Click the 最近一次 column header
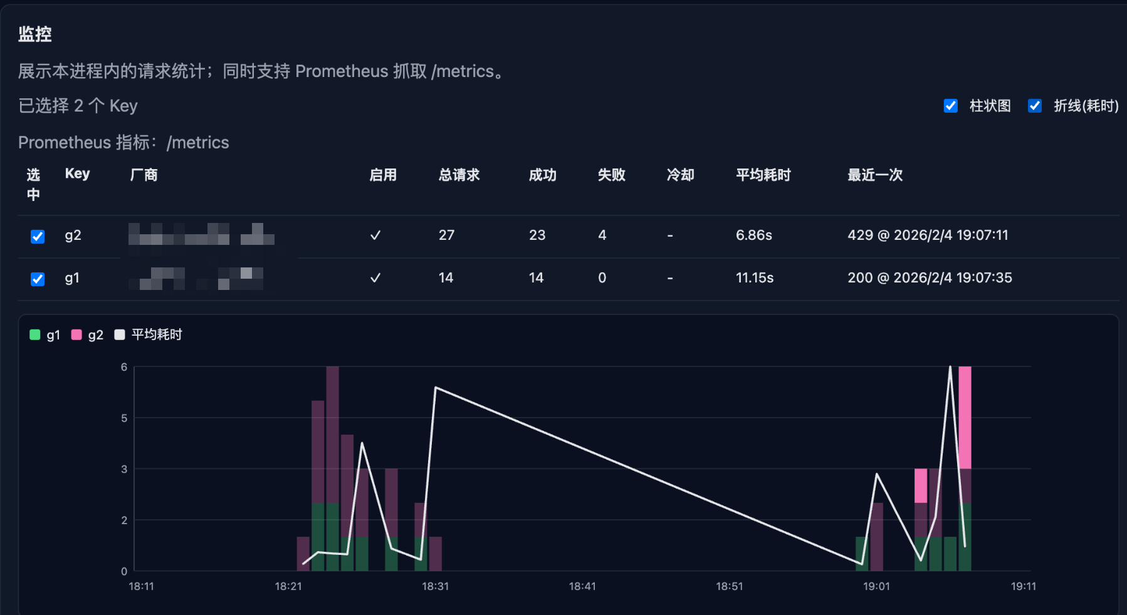1127x615 pixels. (x=874, y=175)
